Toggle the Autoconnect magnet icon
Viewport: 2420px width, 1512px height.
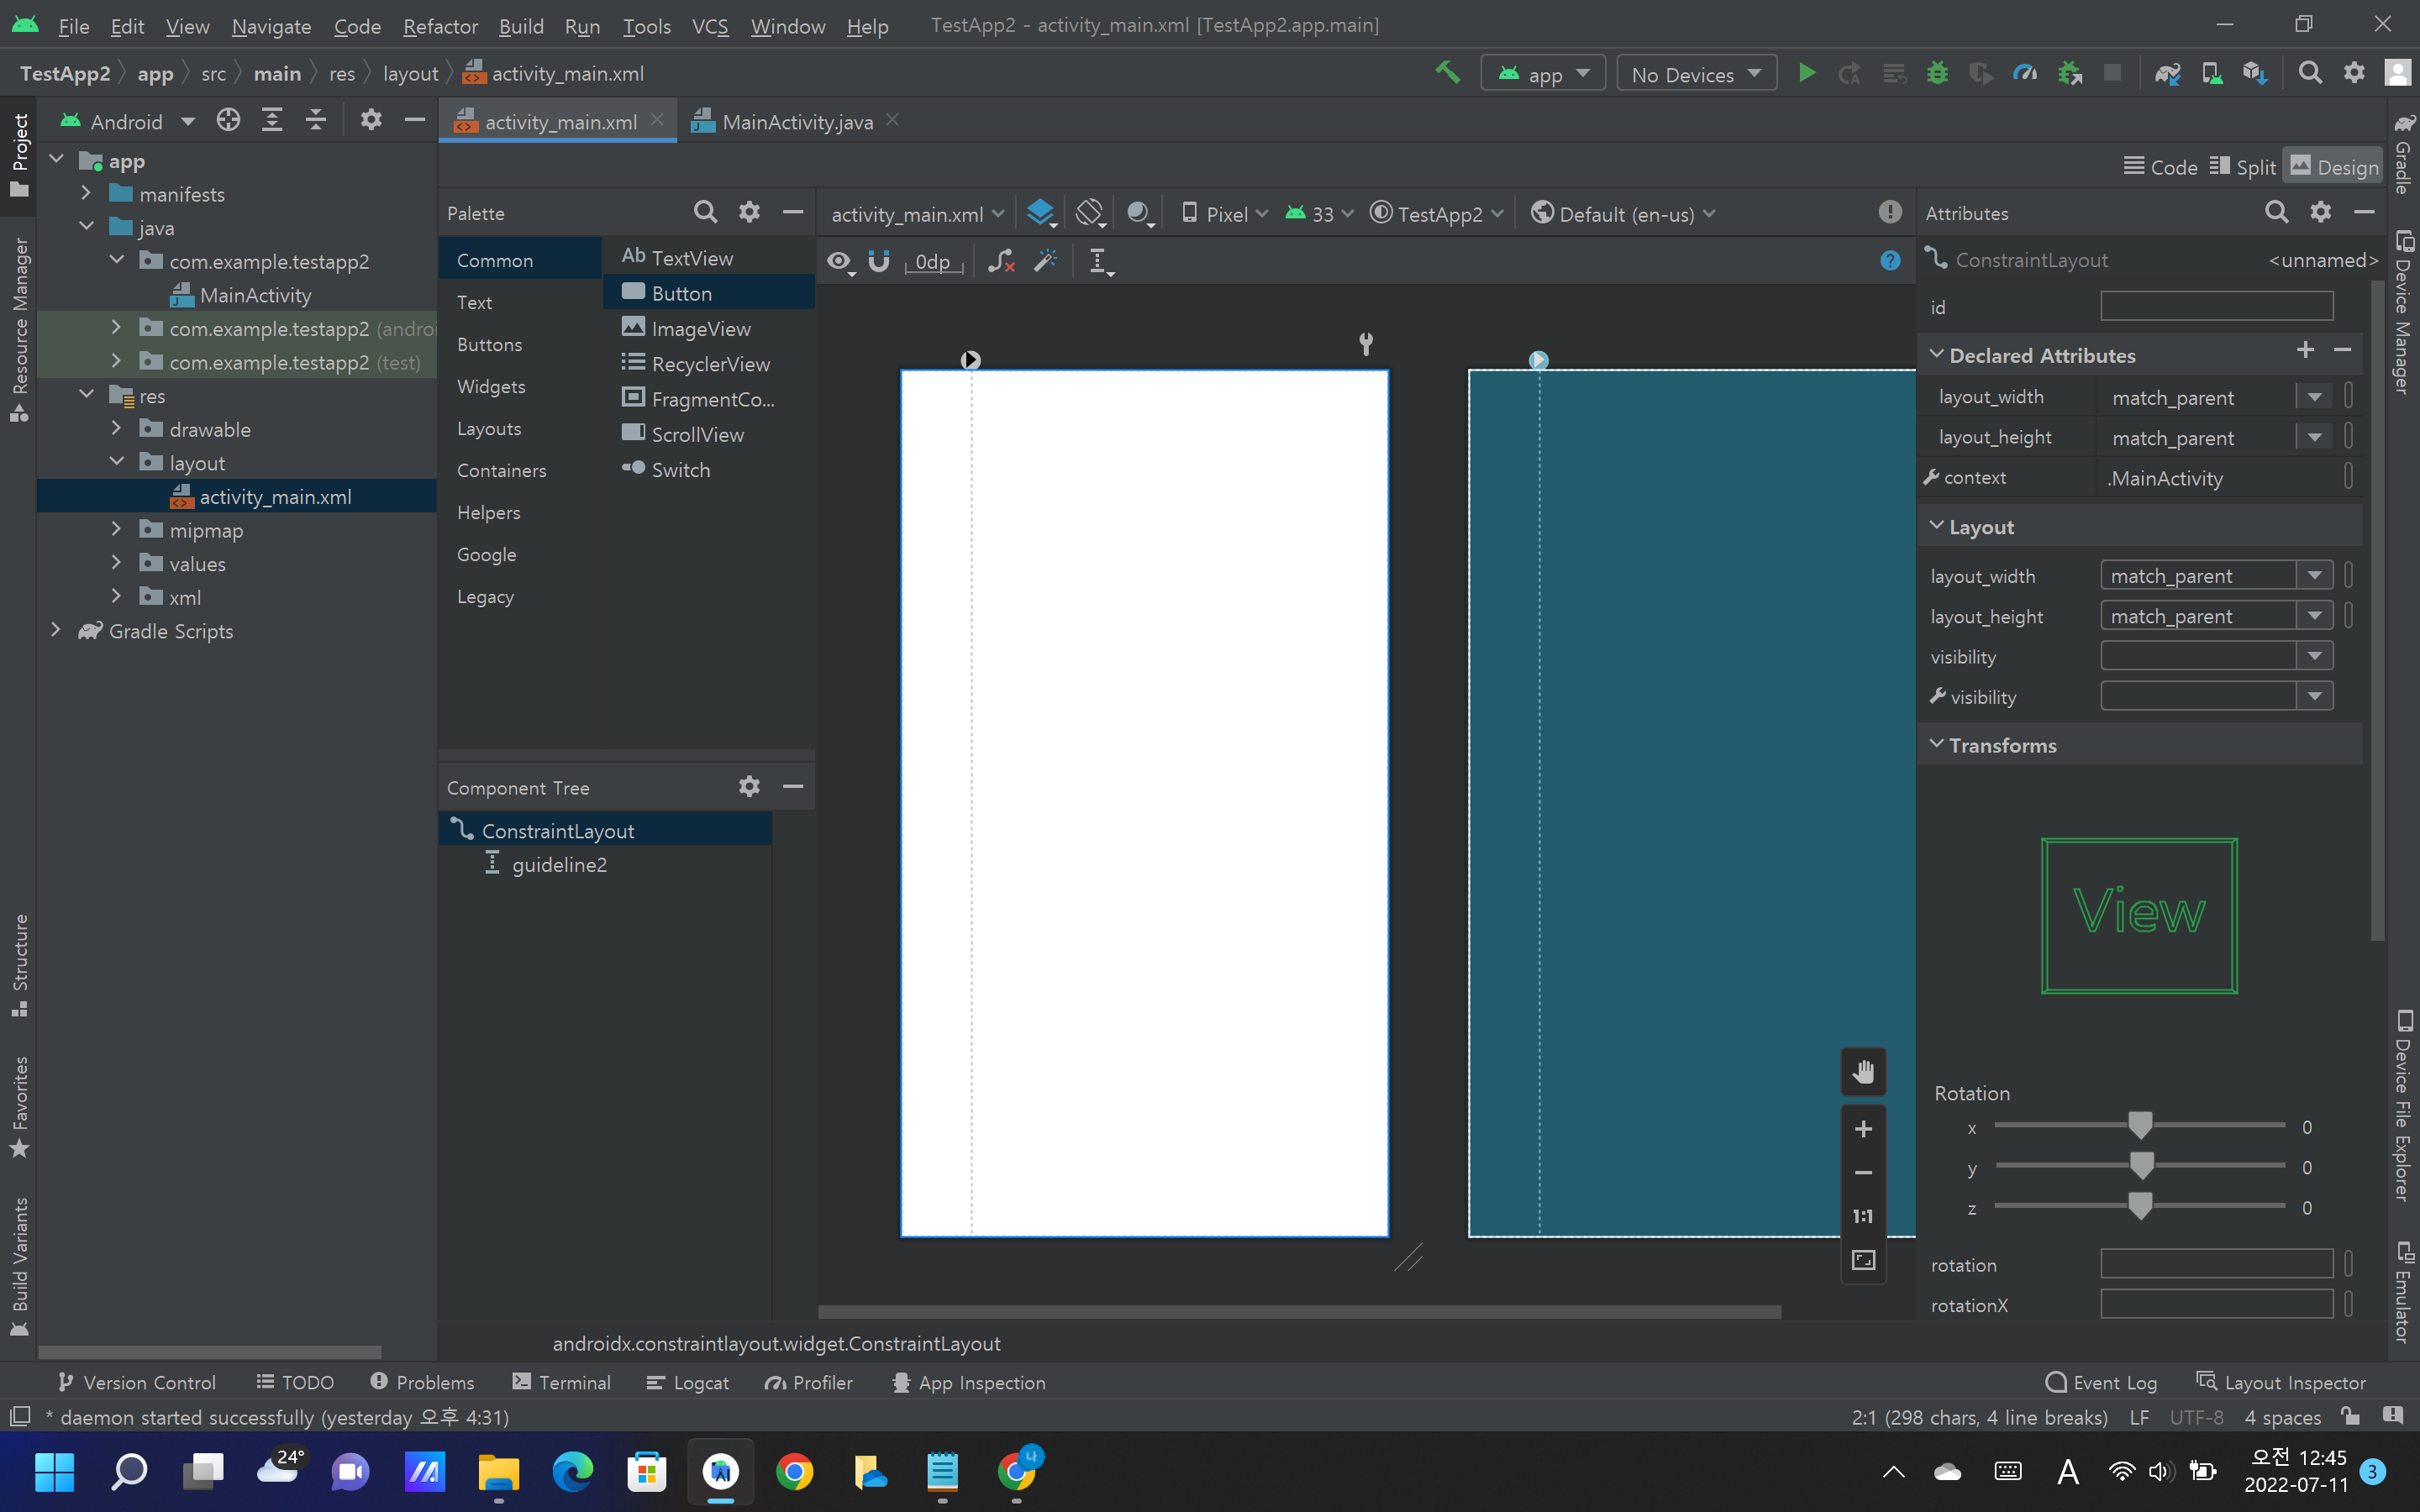pos(878,261)
